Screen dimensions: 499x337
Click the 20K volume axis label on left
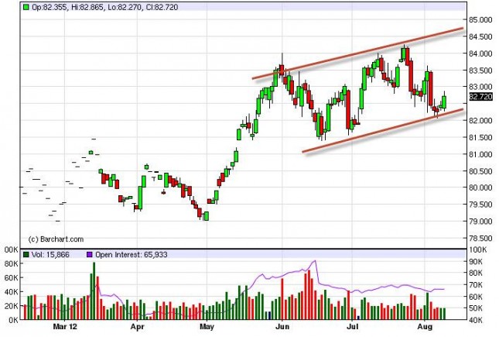(12, 306)
